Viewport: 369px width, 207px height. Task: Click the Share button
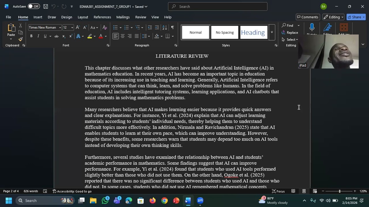point(356,17)
